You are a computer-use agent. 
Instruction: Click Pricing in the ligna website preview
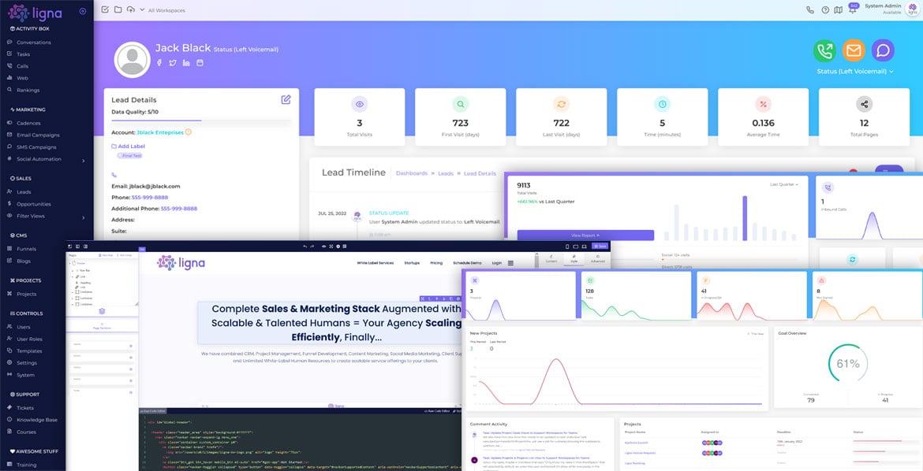pyautogui.click(x=436, y=263)
